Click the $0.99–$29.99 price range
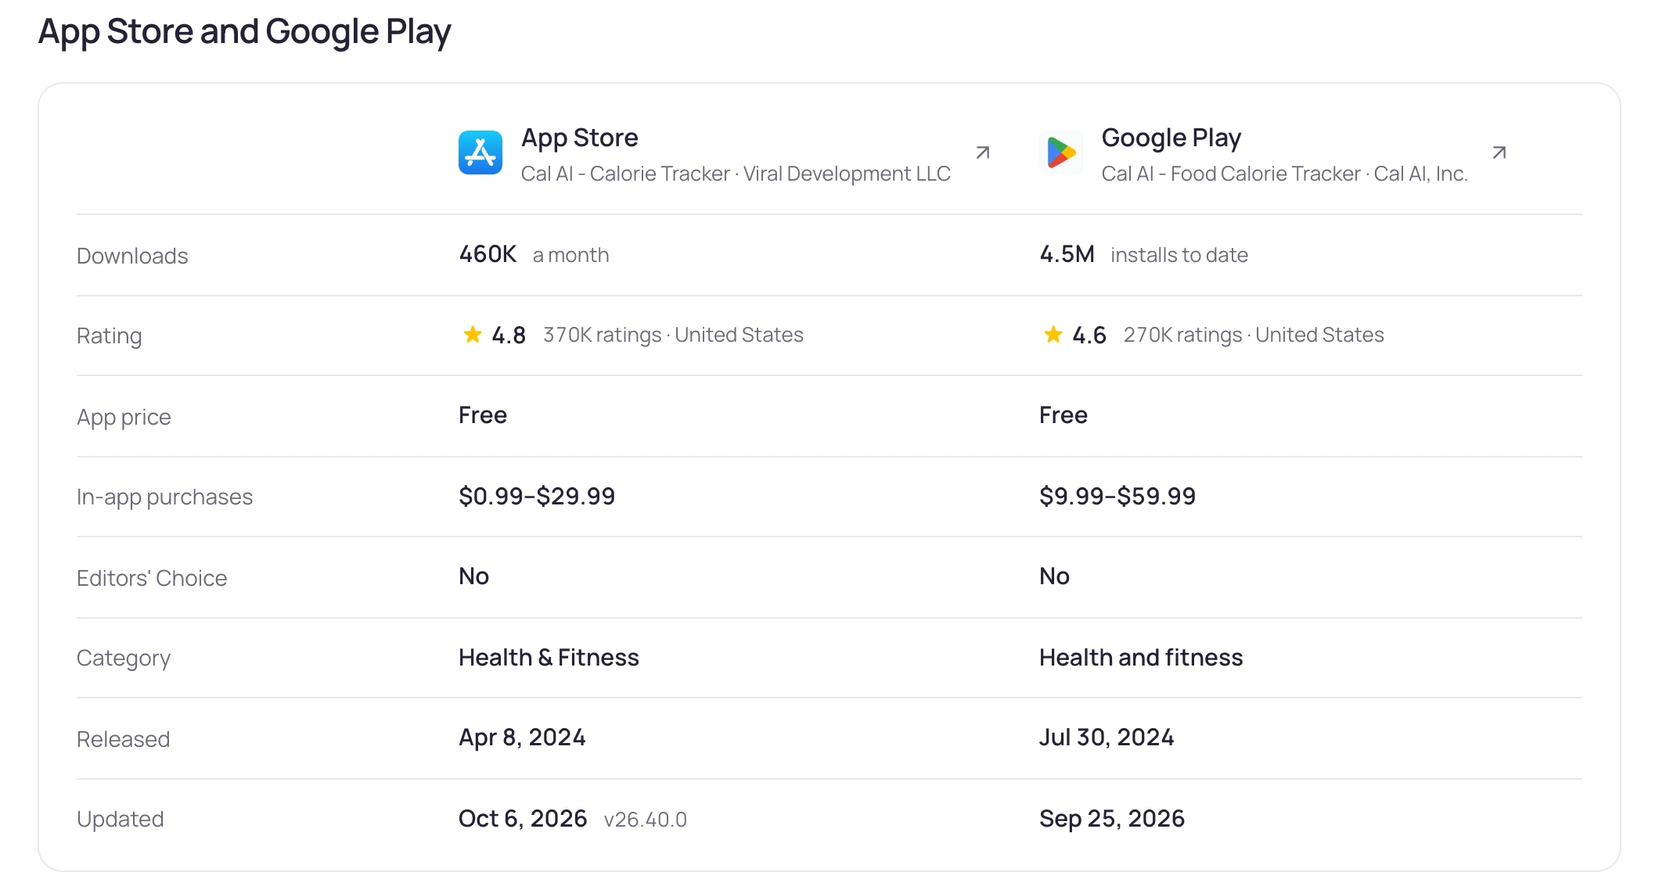Screen dimensions: 1659x890 (537, 497)
